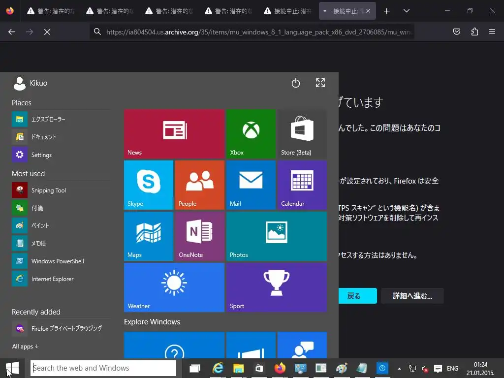Screen dimensions: 504x378
Task: Switch to first 警告: 潜在的 tab
Action: [51, 11]
